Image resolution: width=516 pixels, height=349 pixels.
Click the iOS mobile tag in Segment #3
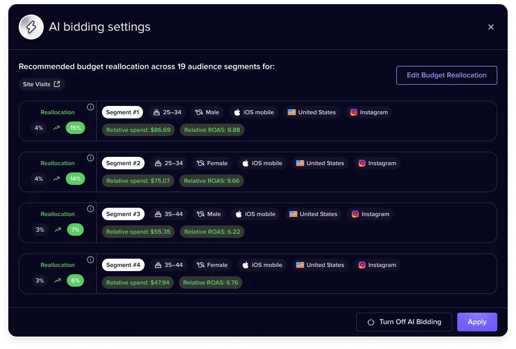click(x=255, y=214)
